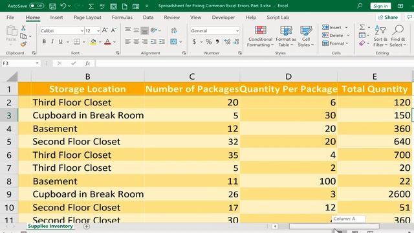Switch to the Insert tab
This screenshot has width=414, height=233.
(x=56, y=17)
